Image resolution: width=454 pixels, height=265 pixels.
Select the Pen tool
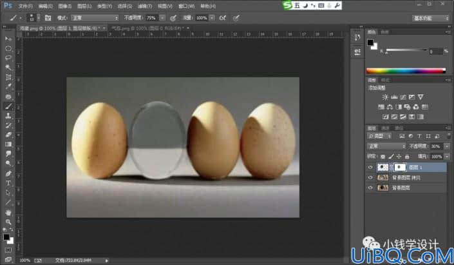tap(8, 173)
